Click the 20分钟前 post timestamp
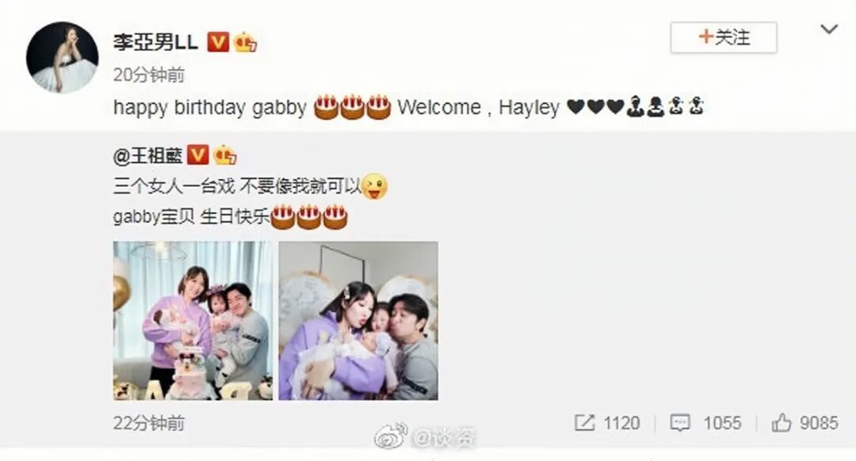 (149, 74)
